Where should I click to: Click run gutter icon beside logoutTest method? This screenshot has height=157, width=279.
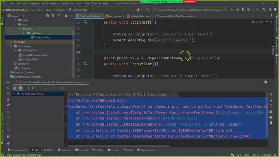[x=85, y=64]
